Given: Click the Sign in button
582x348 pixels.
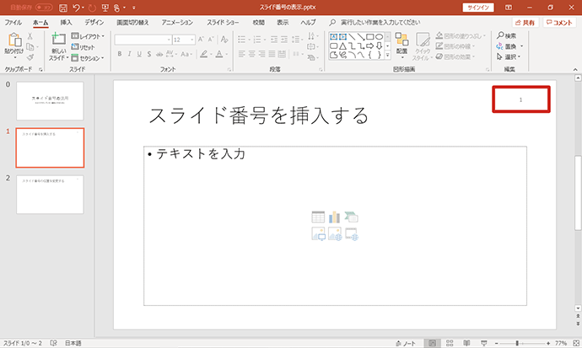Looking at the screenshot, I should click(478, 8).
